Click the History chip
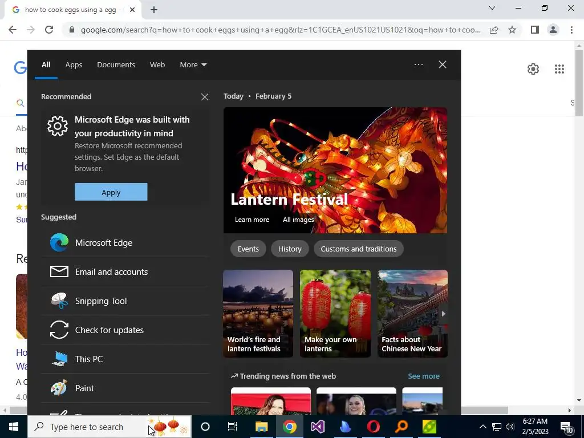 290,249
